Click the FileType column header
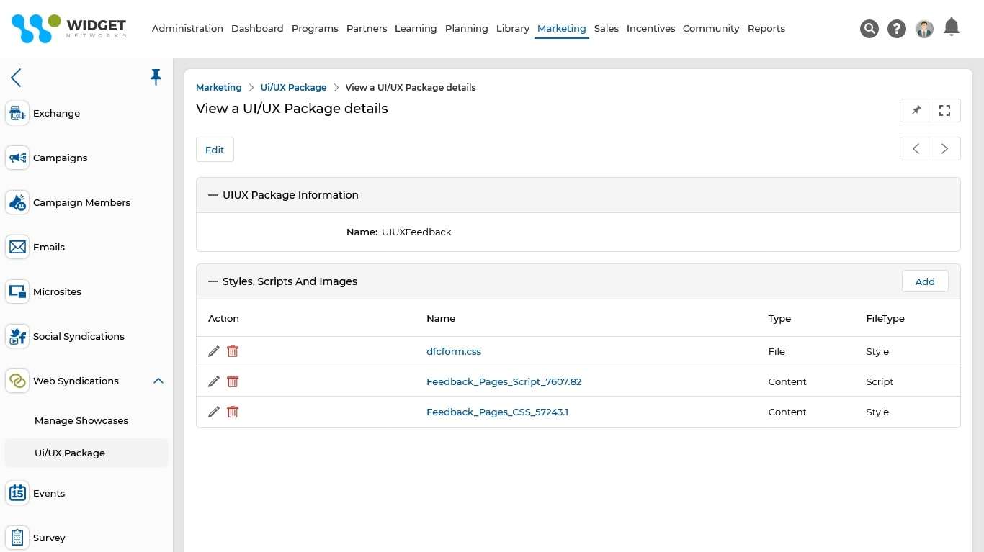This screenshot has height=552, width=984. coord(885,318)
